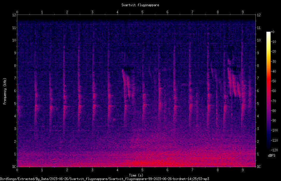281x181 pixels.
Task: Click "12" on the left frequency axis
Action: coord(14,15)
